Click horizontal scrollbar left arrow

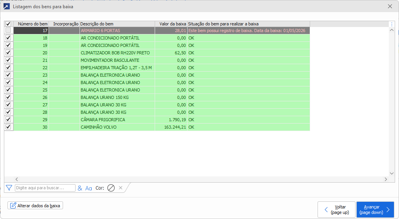[16, 179]
